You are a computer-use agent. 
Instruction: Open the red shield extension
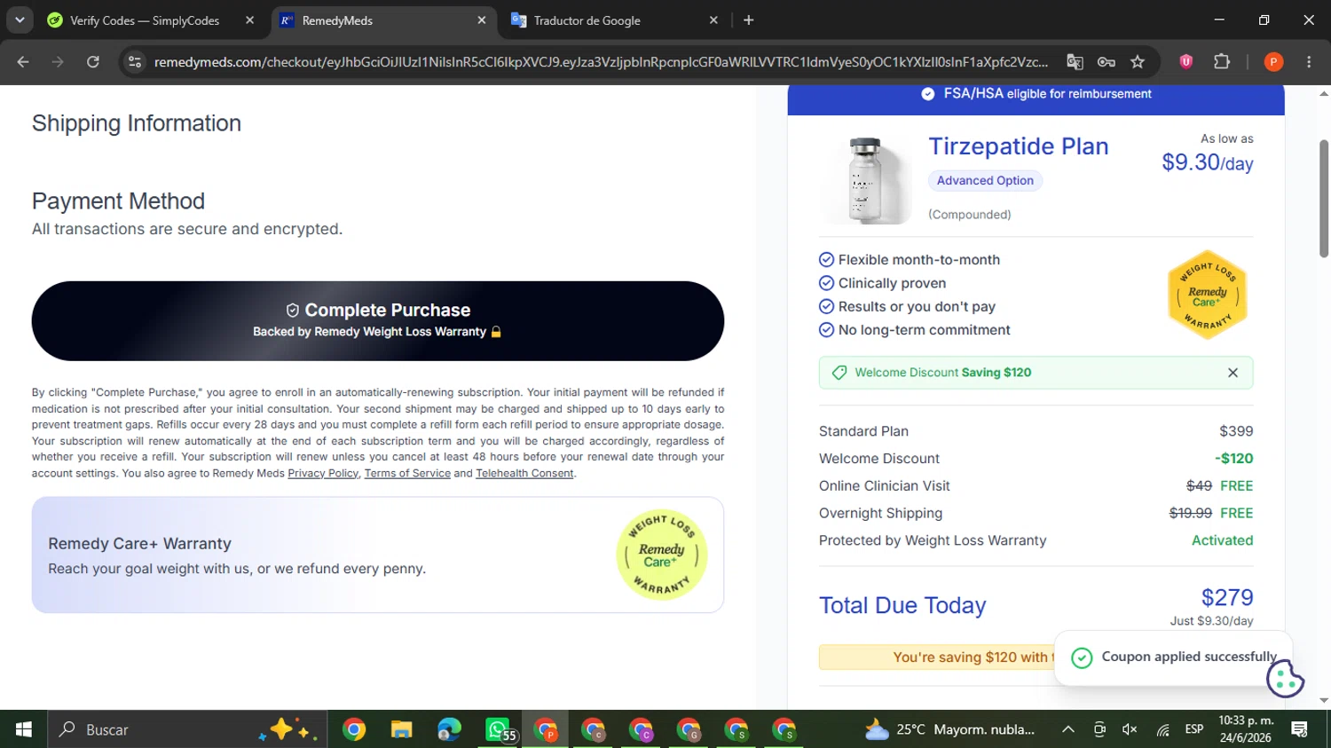point(1185,62)
